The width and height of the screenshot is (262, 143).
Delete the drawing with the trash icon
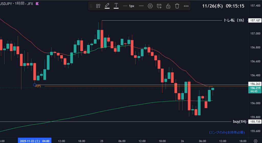[177, 6]
